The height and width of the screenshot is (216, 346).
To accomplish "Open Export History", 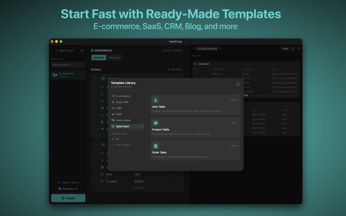I will pyautogui.click(x=68, y=182).
